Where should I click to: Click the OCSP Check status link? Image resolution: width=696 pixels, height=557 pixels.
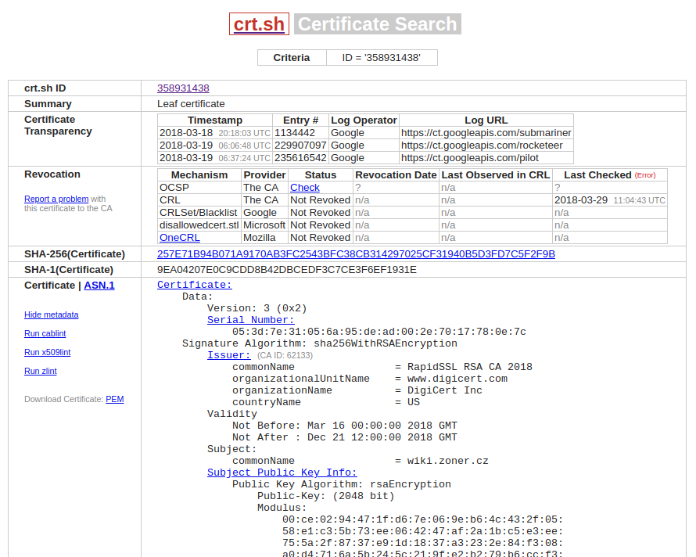point(304,188)
